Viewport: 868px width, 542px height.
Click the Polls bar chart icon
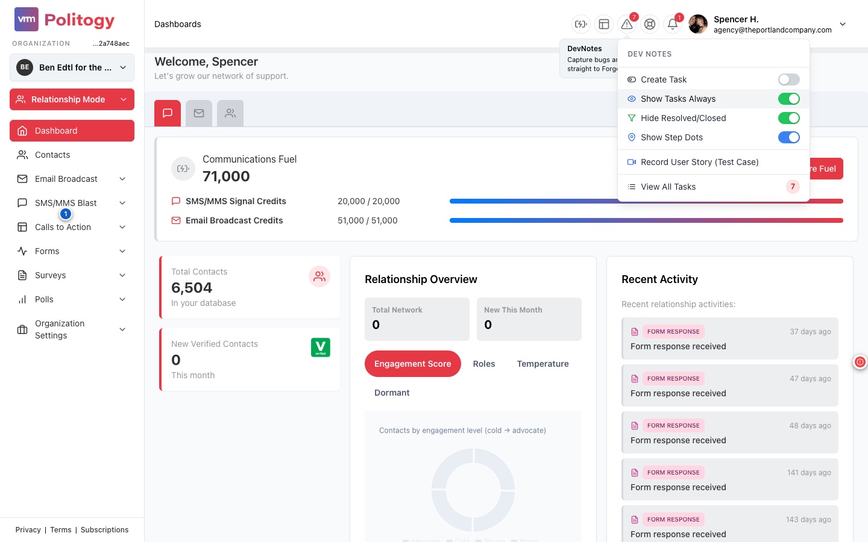tap(22, 299)
